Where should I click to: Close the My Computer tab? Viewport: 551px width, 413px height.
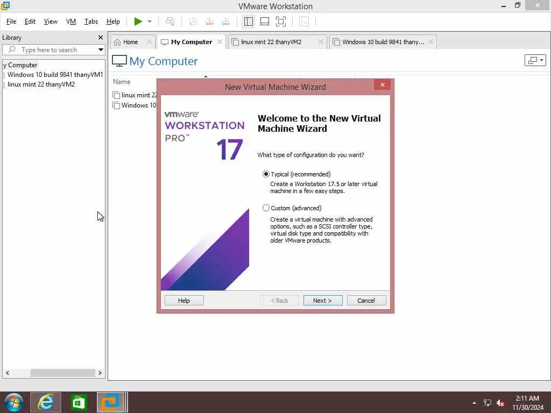coord(220,42)
